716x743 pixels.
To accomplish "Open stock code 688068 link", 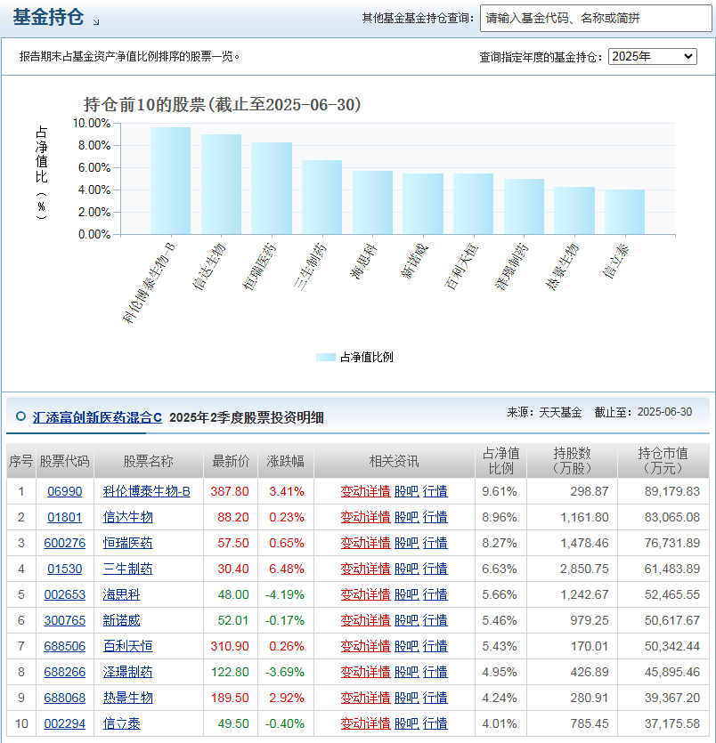I will (x=64, y=698).
